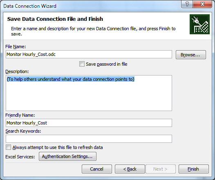Screen dimensions: 215x180
Task: Click the greyed-out Next button
Action: 161,169
